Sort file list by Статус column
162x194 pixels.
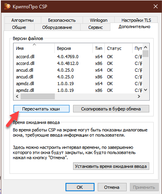(118, 48)
